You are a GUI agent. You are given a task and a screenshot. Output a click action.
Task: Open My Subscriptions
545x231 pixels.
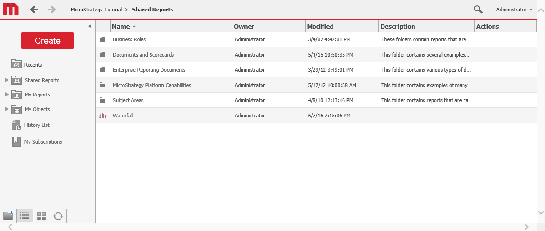(43, 142)
